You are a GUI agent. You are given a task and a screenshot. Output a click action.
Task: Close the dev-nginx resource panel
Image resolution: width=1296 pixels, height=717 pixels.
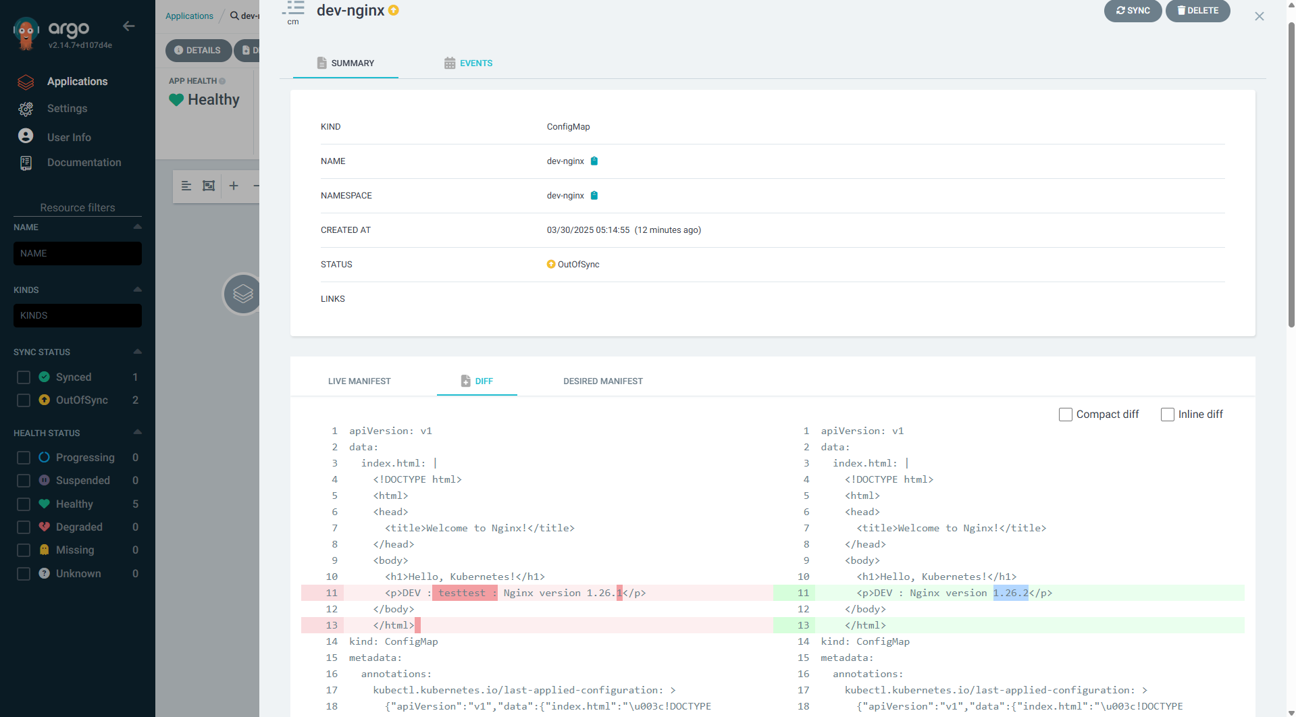coord(1260,16)
